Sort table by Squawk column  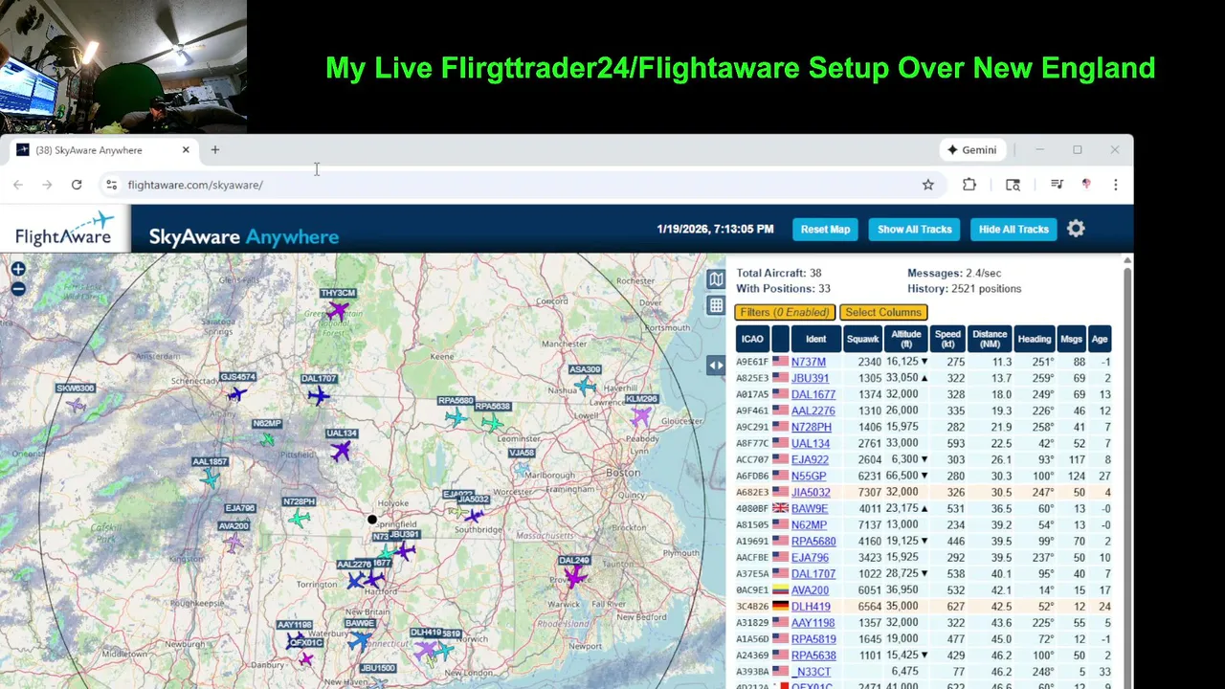point(862,339)
